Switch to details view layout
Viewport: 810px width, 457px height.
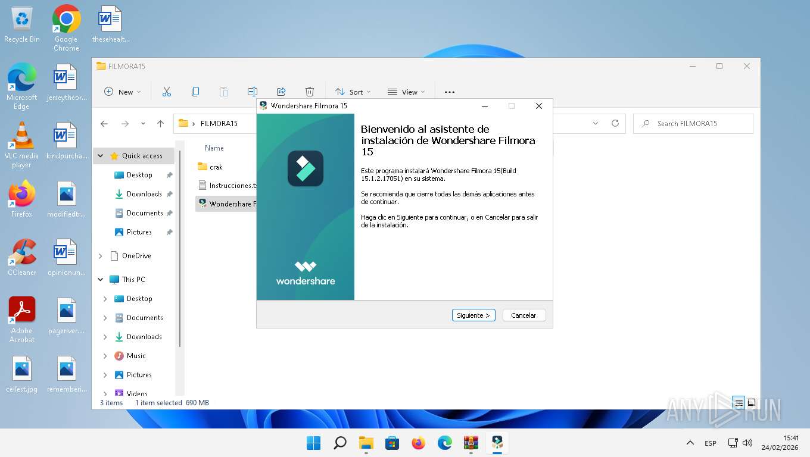click(739, 402)
